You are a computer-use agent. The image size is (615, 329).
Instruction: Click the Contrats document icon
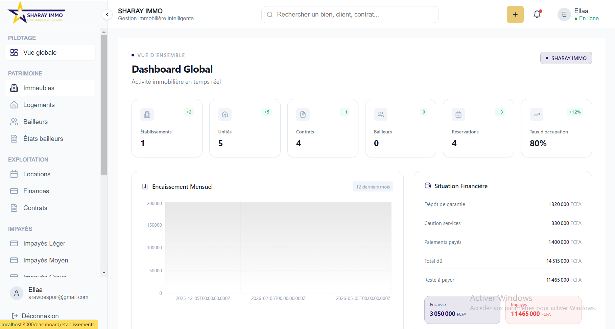[14, 208]
